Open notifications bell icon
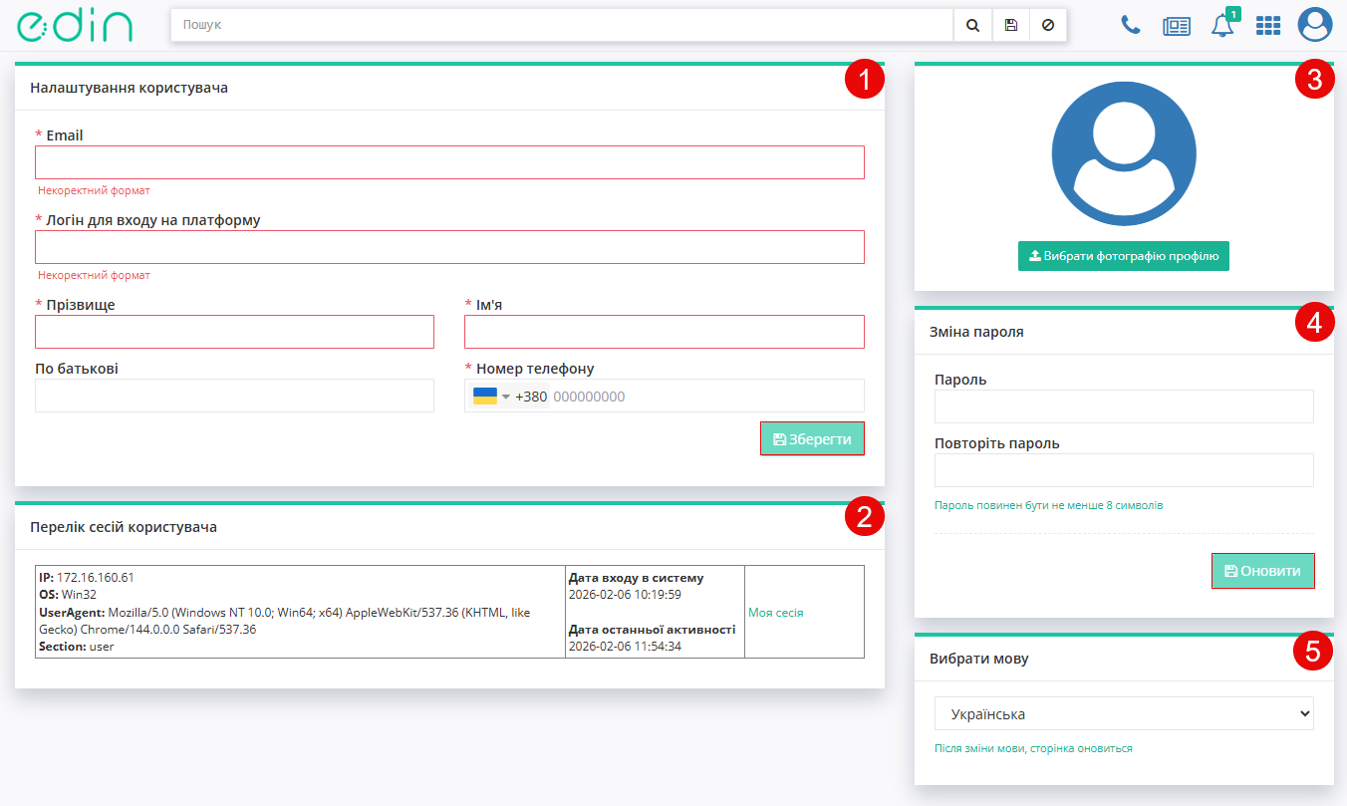The image size is (1347, 806). (x=1221, y=26)
